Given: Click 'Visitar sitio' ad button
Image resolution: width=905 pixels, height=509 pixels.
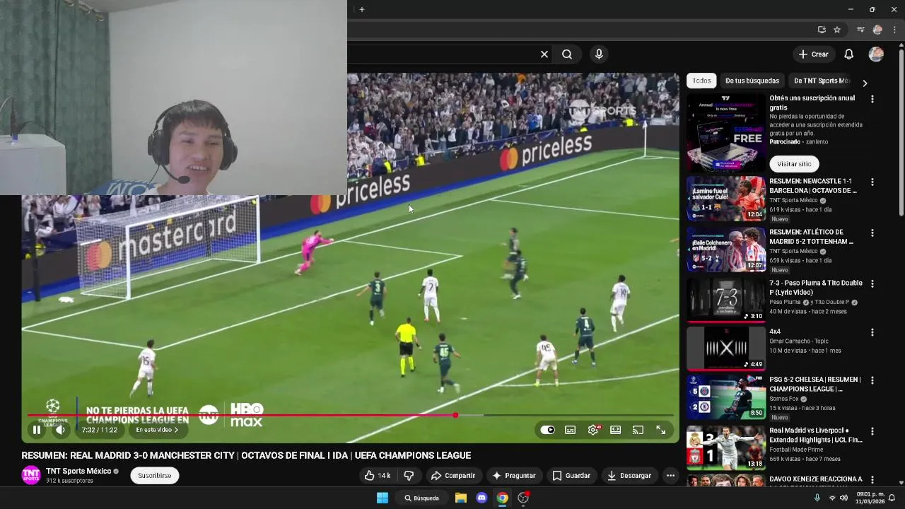Looking at the screenshot, I should click(x=794, y=164).
